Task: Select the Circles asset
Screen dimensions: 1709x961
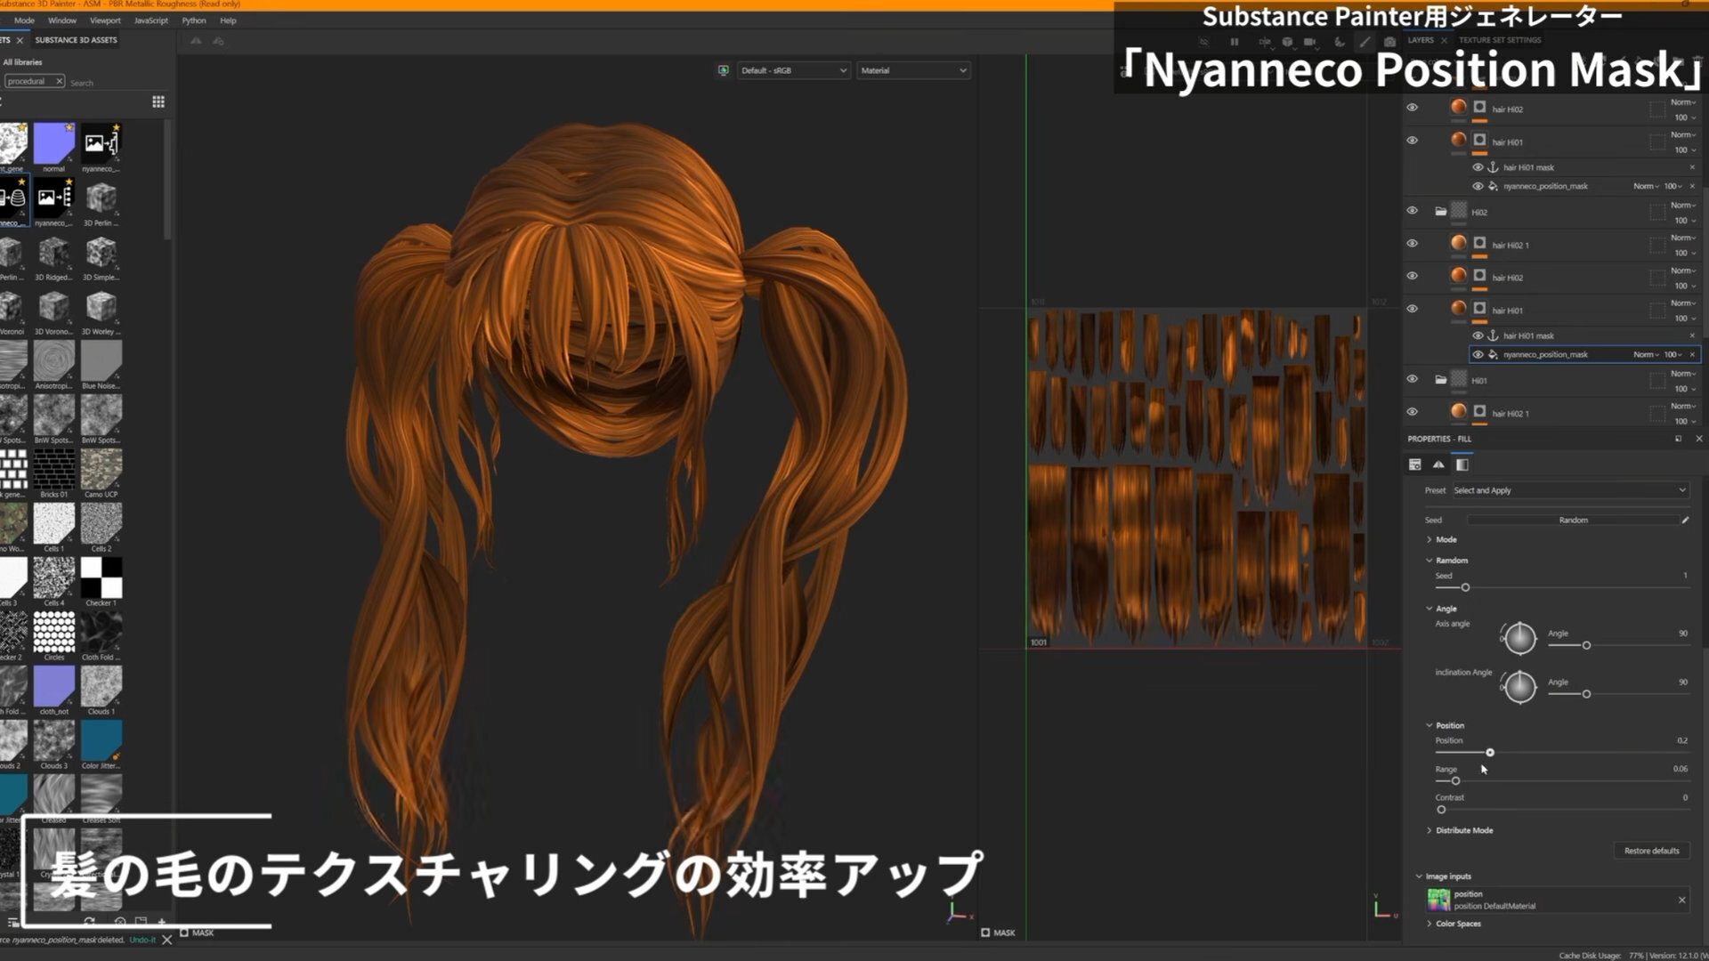Action: pyautogui.click(x=54, y=632)
